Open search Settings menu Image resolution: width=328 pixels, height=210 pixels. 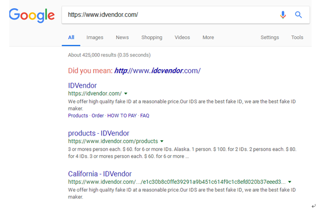[x=270, y=38]
